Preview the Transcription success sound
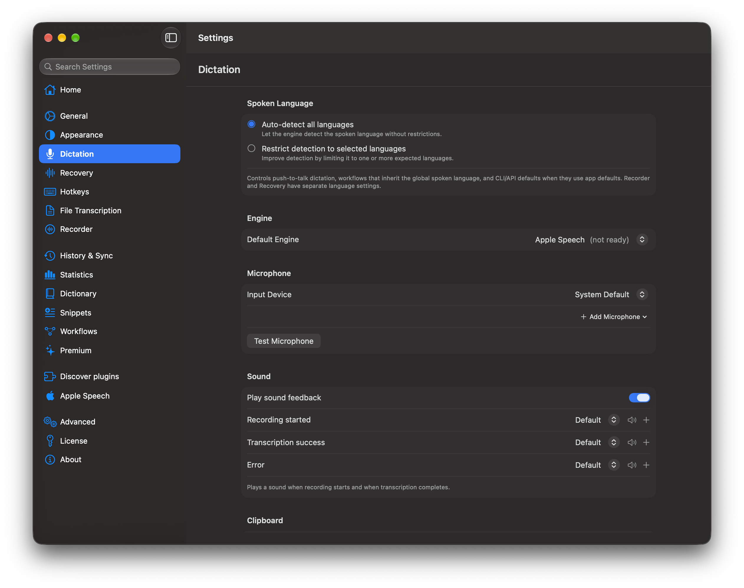 tap(632, 442)
